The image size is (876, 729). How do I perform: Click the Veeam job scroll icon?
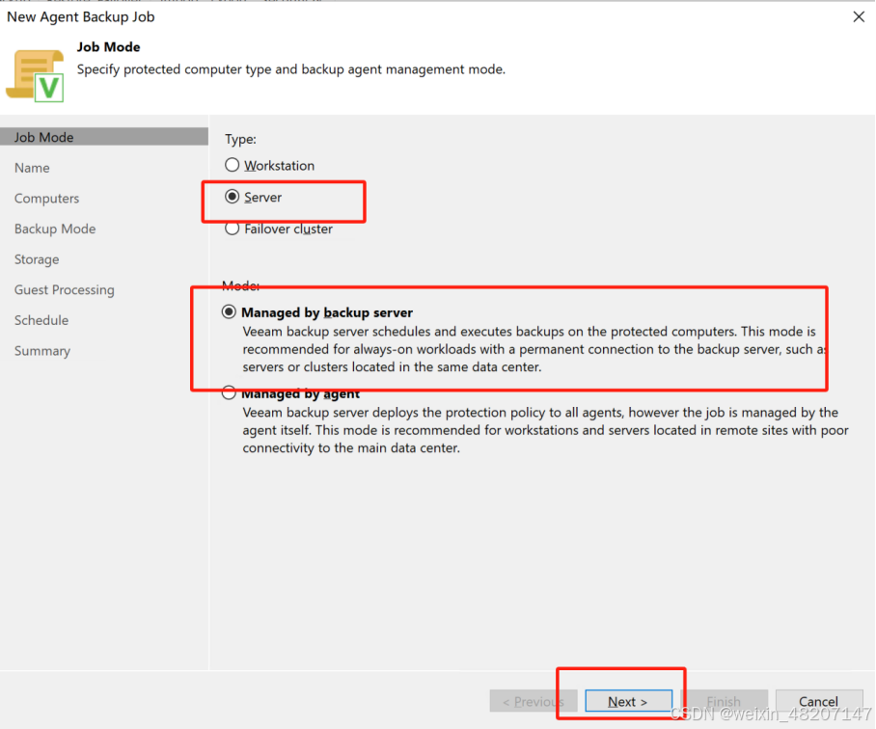coord(35,76)
